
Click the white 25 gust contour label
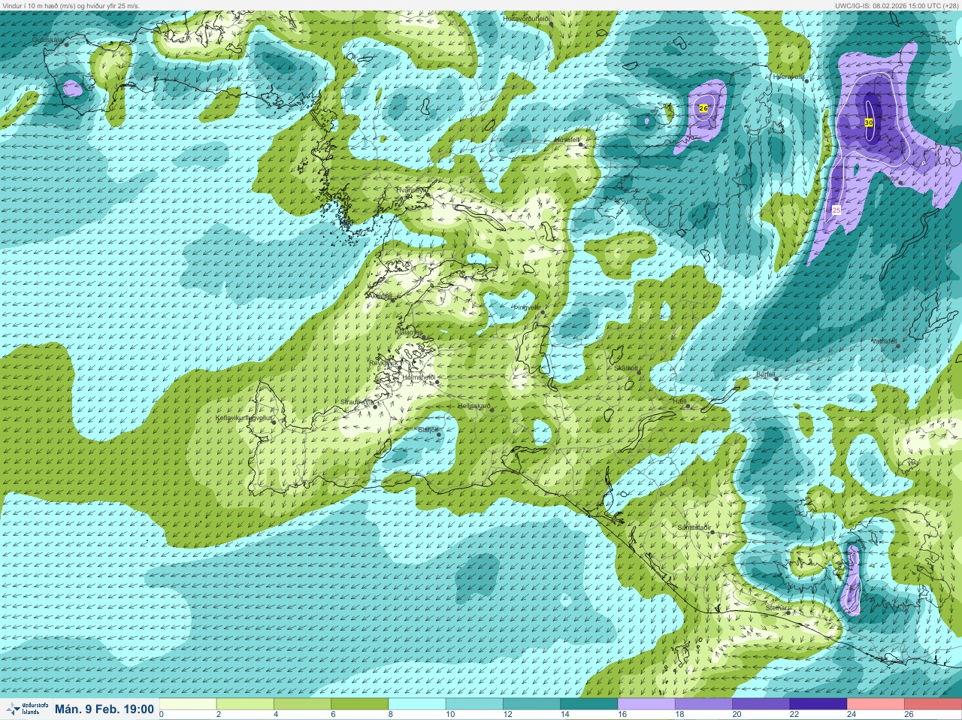click(x=836, y=210)
